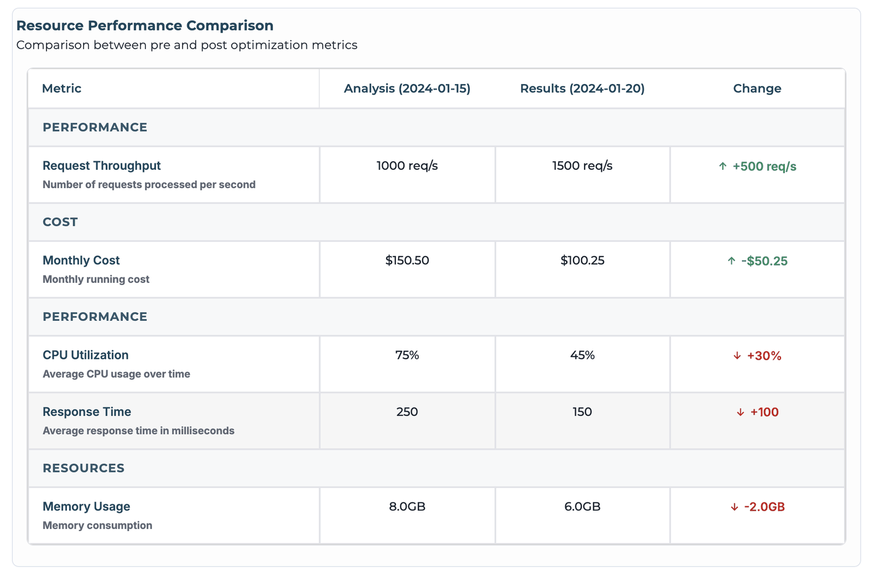Click the -2.0GB change value
The image size is (885, 587).
(764, 507)
